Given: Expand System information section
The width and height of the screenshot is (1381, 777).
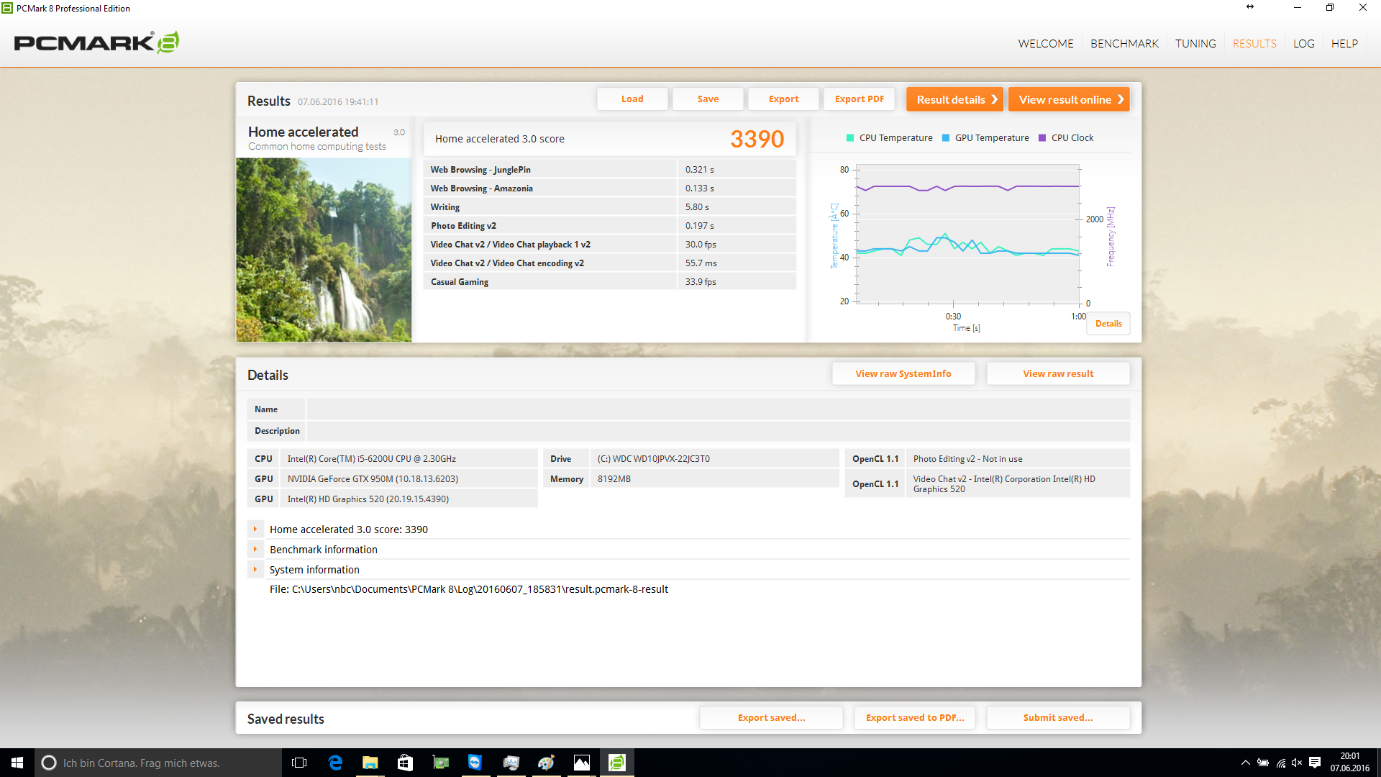Looking at the screenshot, I should click(x=255, y=570).
